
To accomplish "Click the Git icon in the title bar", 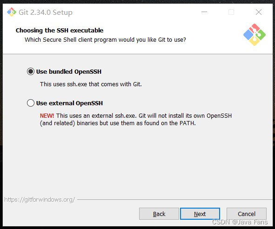I will (x=12, y=12).
